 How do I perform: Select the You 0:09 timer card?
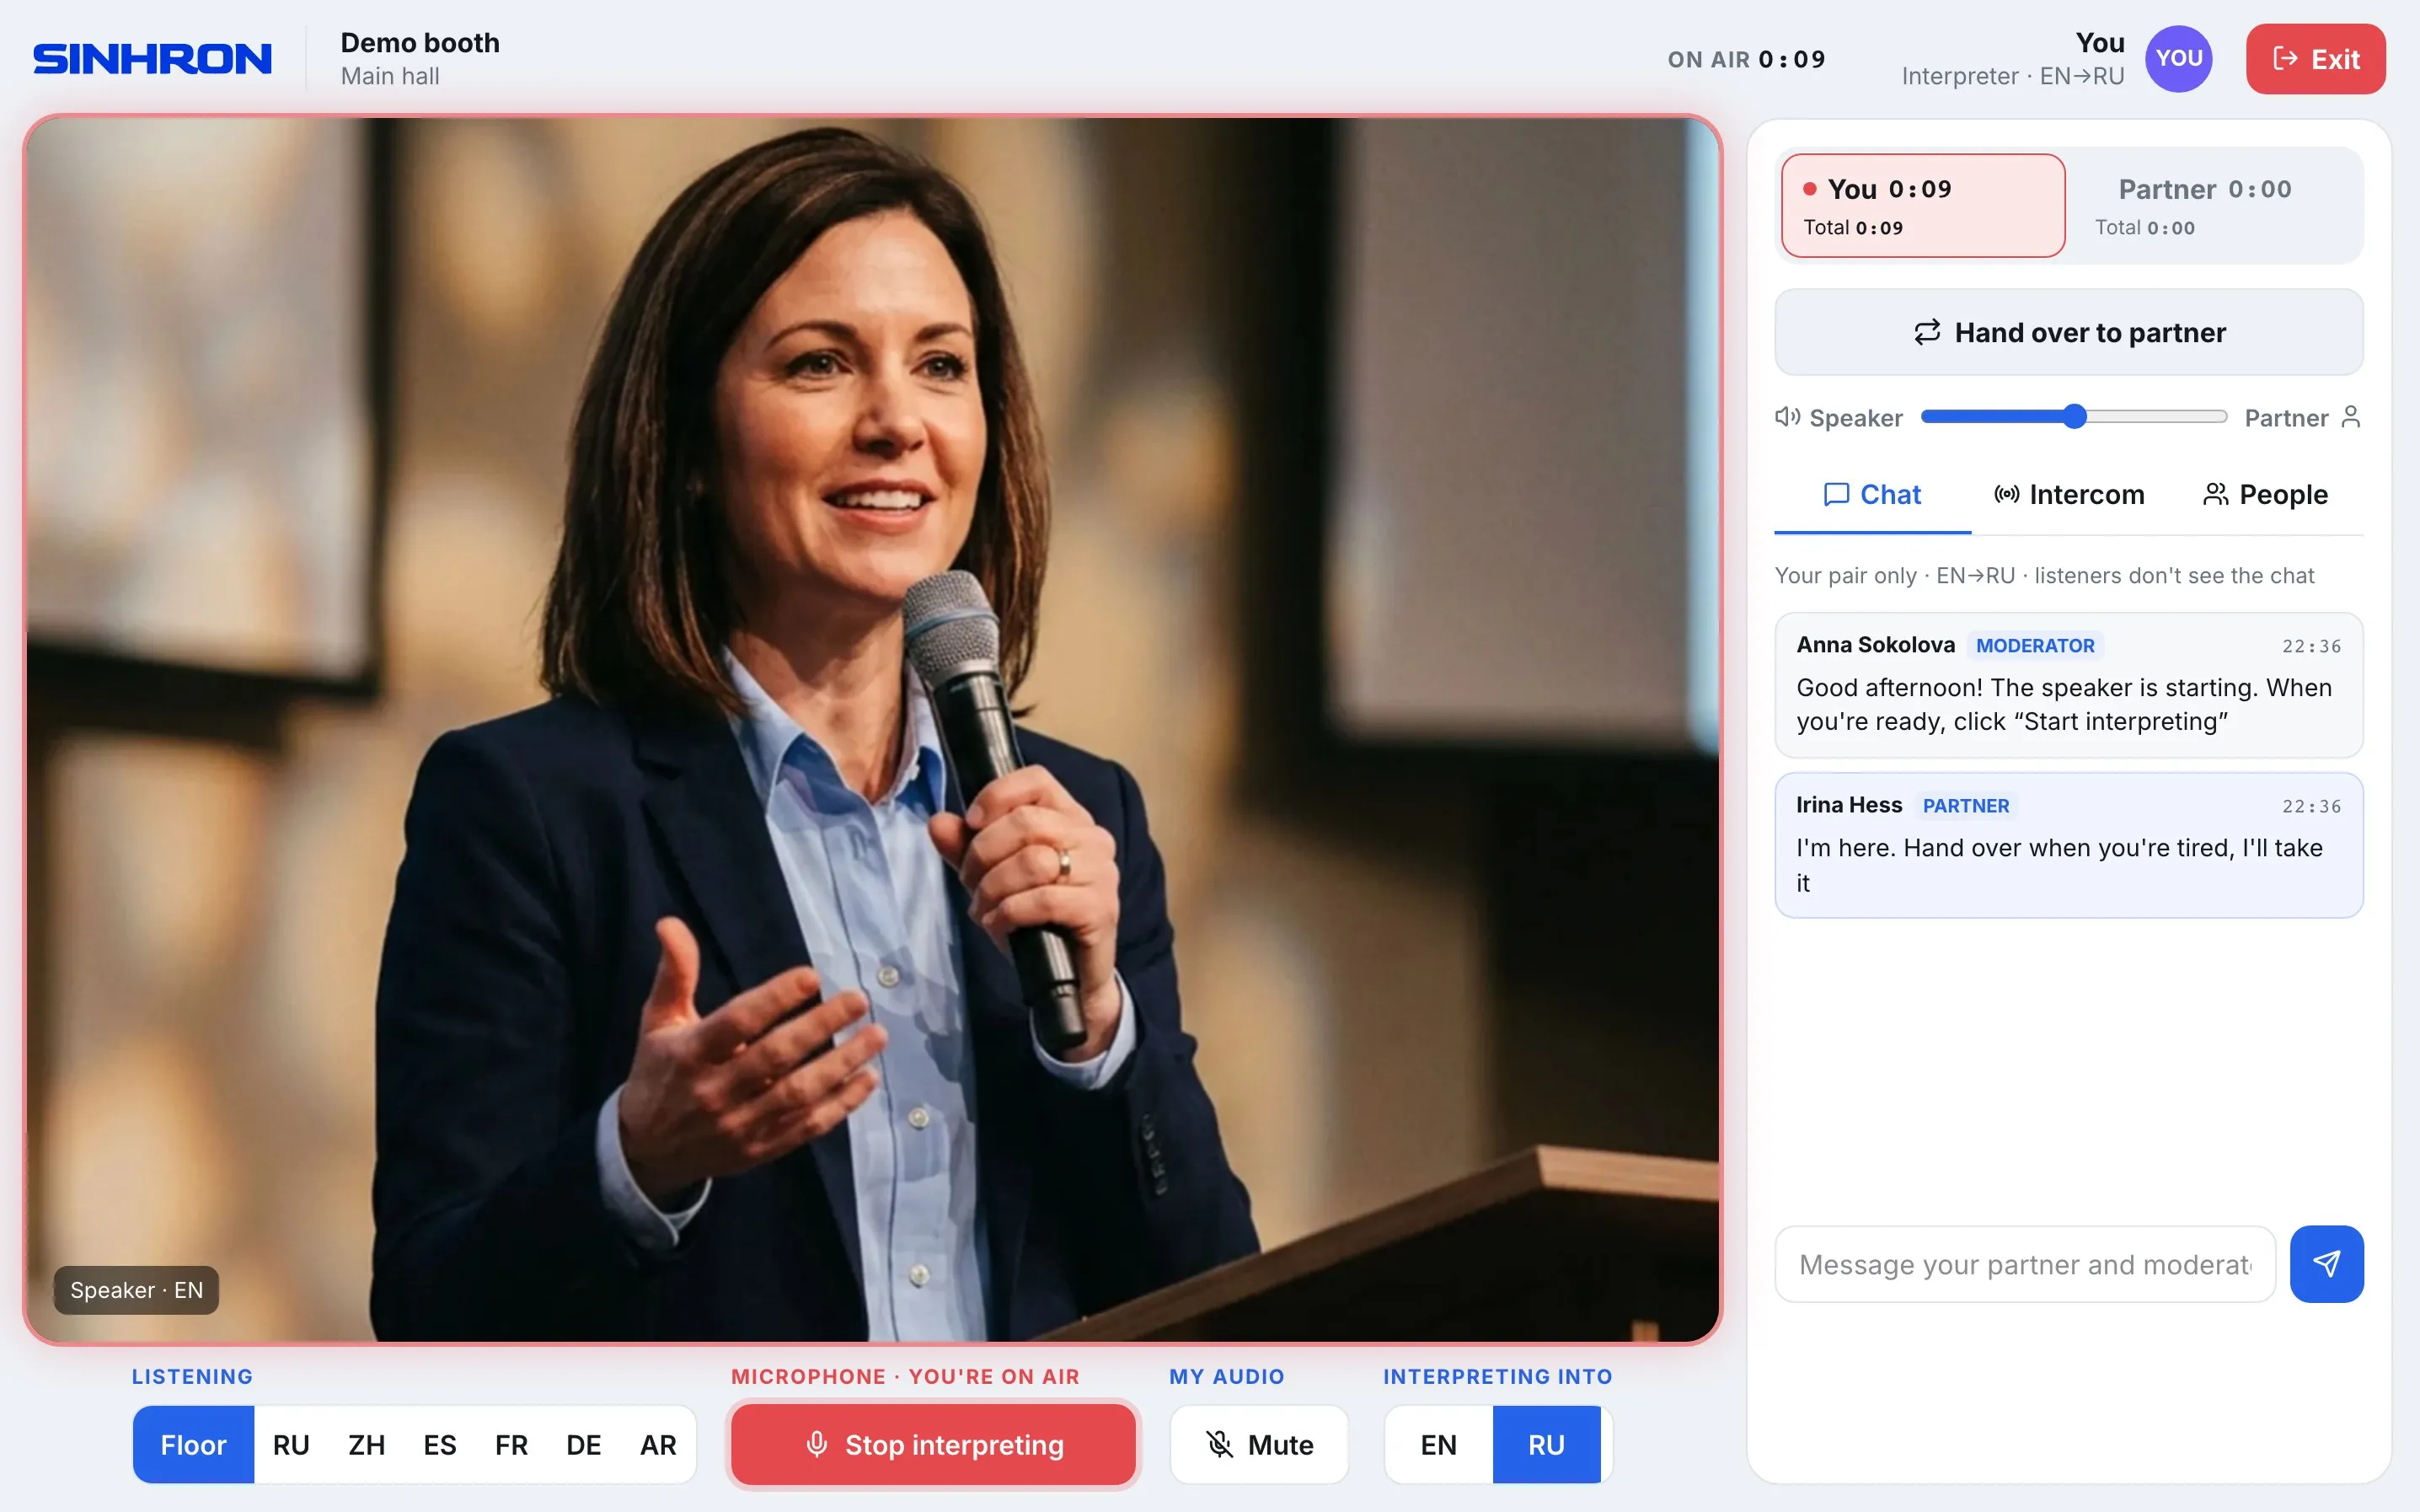pyautogui.click(x=1922, y=205)
